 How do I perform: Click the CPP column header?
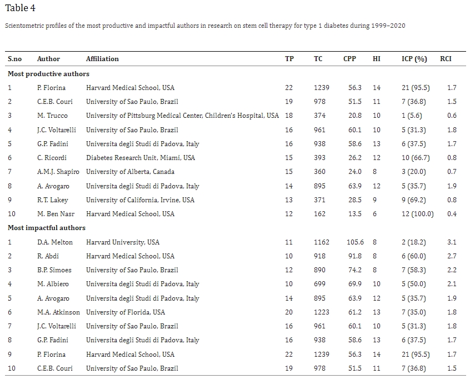(x=349, y=59)
